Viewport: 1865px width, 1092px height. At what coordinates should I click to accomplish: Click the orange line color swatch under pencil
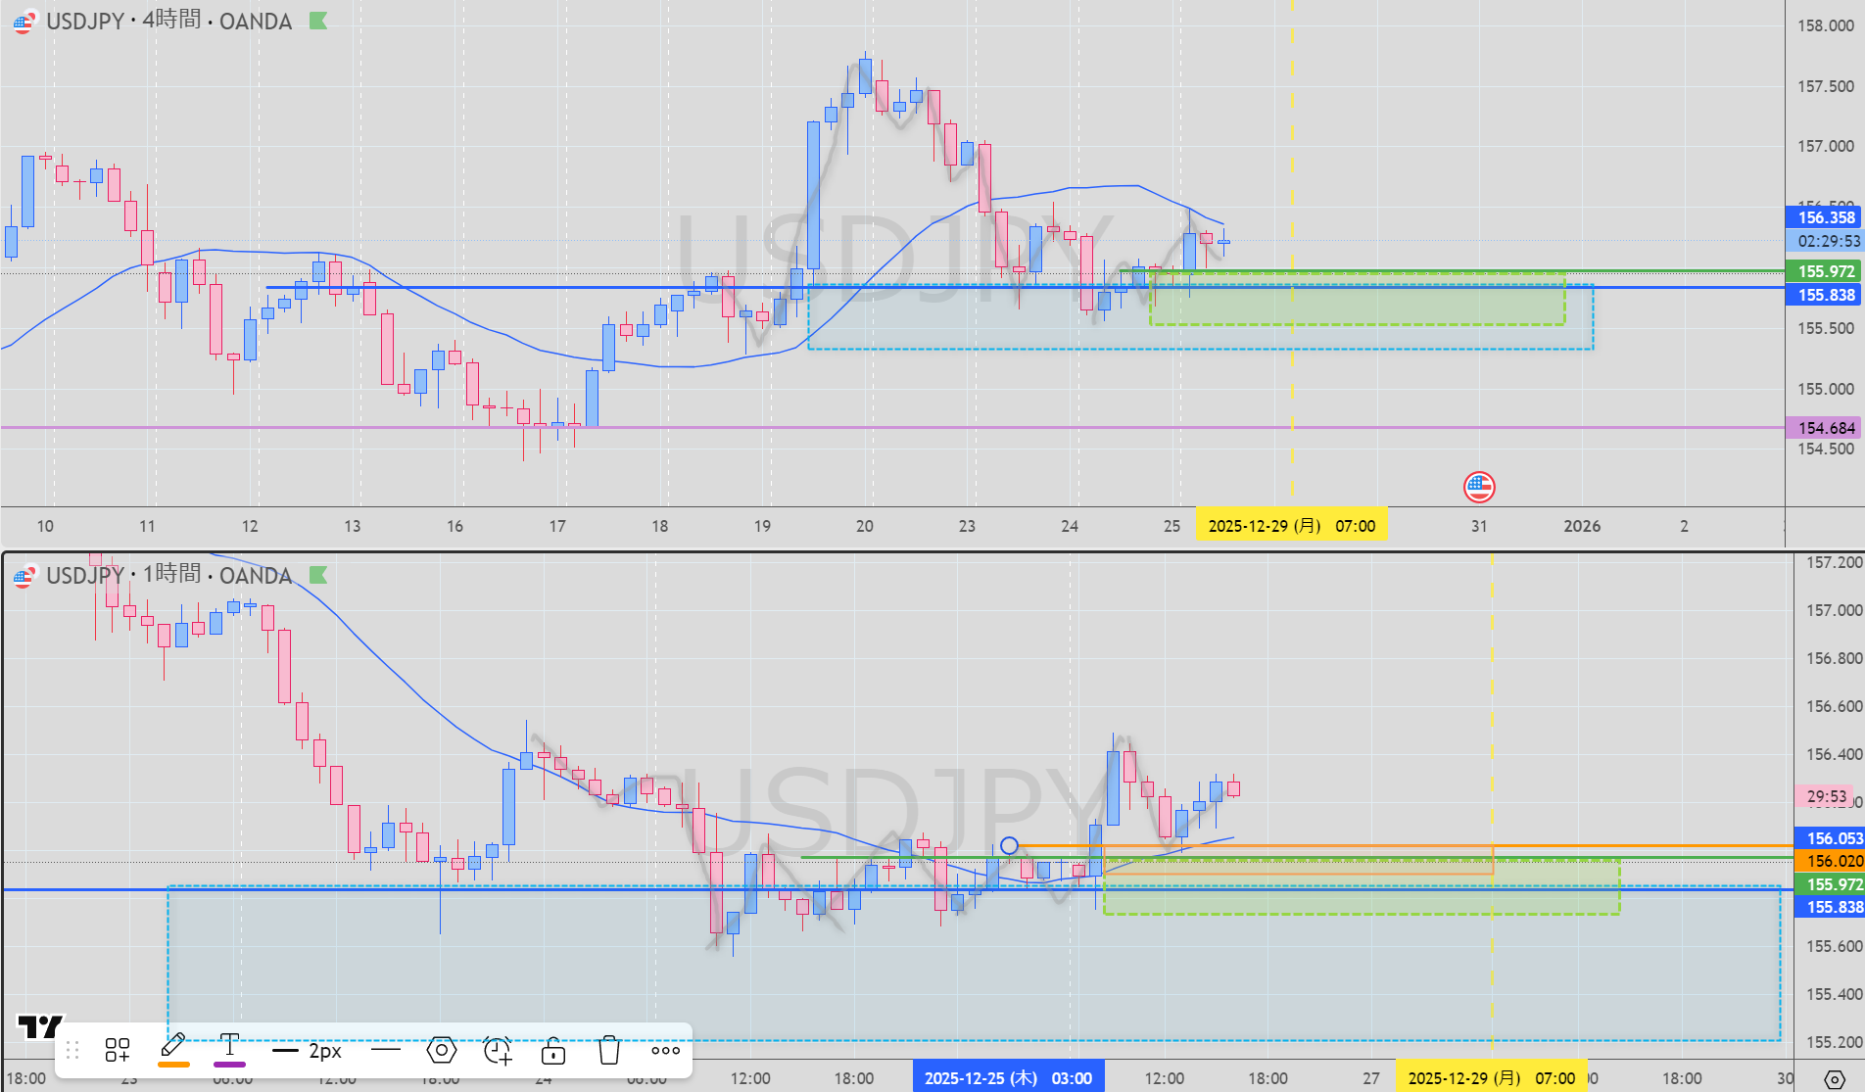click(173, 1064)
